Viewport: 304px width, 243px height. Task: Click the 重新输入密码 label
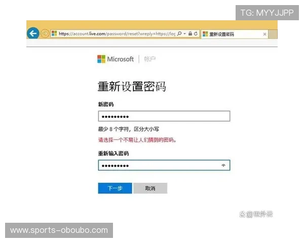[x=113, y=153]
